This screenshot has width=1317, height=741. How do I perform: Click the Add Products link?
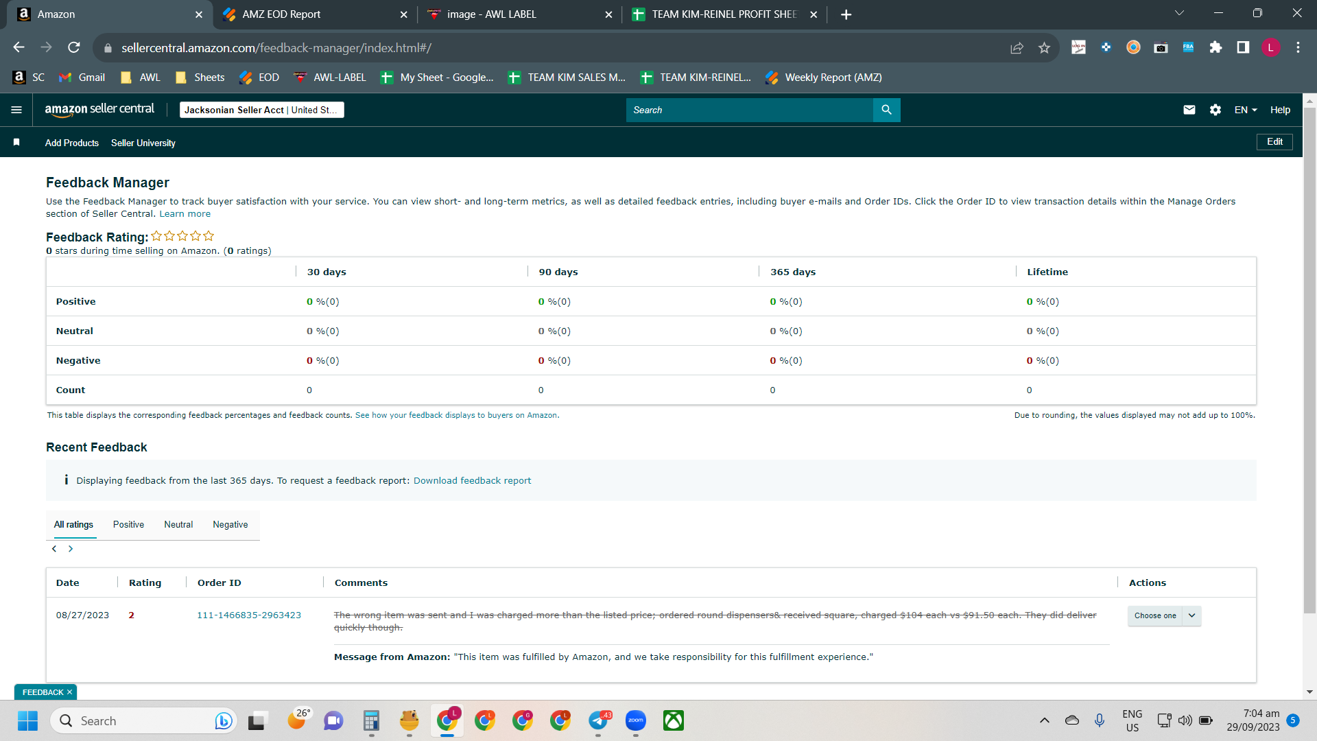(72, 143)
